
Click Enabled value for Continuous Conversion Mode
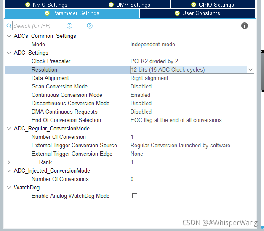pos(140,95)
